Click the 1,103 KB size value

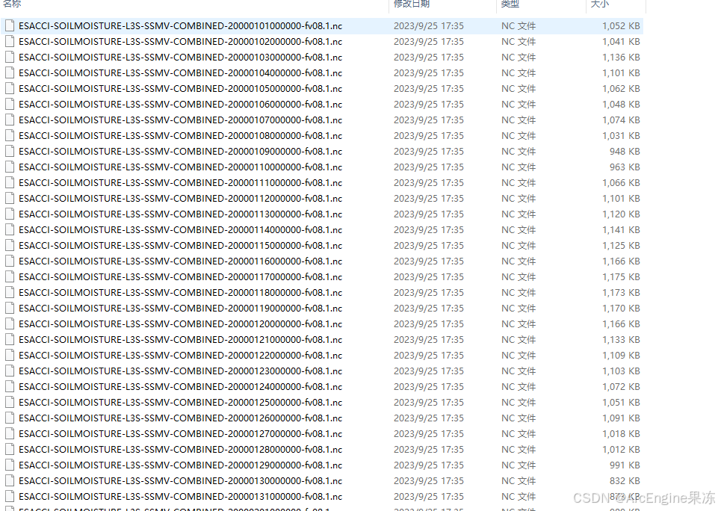click(x=621, y=371)
